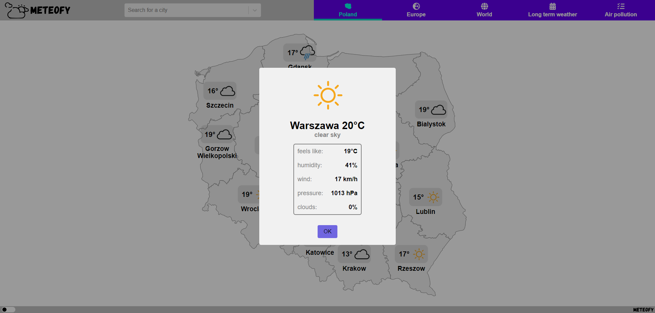Click the Krakow cloud icon

point(362,254)
